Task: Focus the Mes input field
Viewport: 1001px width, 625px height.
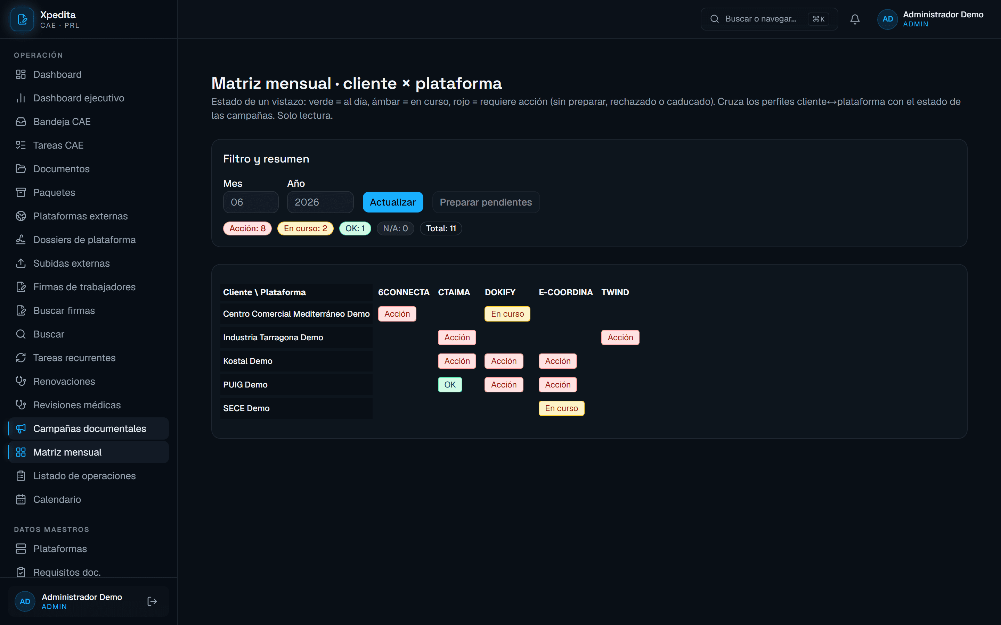Action: coord(251,202)
